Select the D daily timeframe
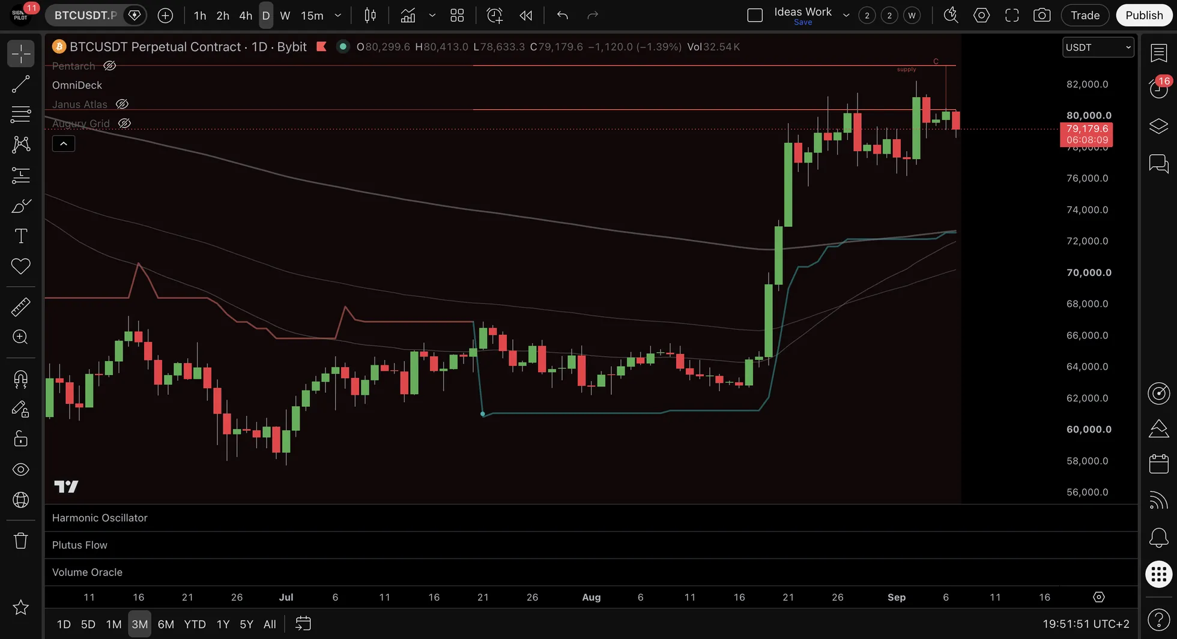This screenshot has width=1177, height=639. coord(266,16)
